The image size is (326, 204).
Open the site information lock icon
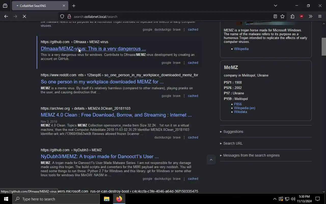pos(69,17)
